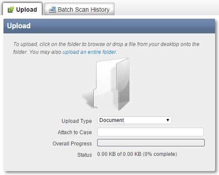Click the Attach to Case label
219x175 pixels.
click(x=75, y=132)
